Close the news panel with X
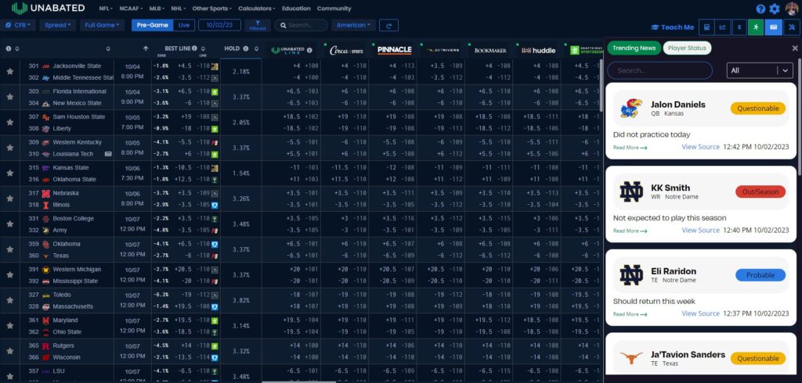802x383 pixels. [x=795, y=48]
